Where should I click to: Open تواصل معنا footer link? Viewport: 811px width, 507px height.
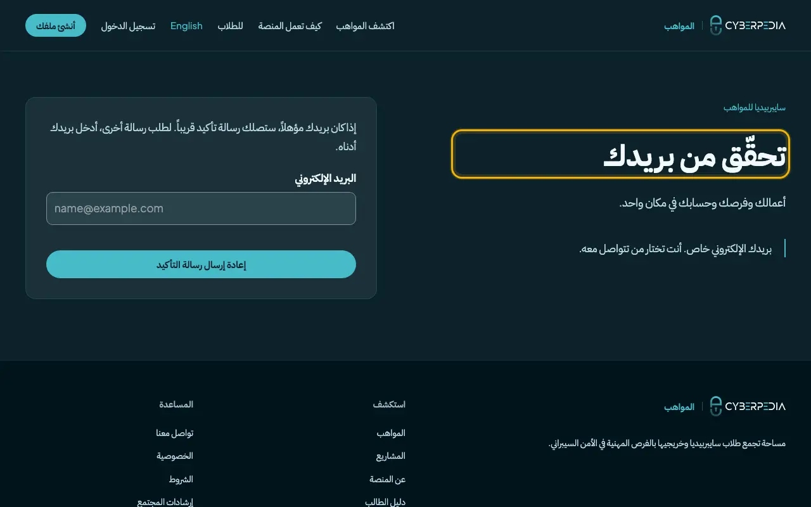[175, 433]
